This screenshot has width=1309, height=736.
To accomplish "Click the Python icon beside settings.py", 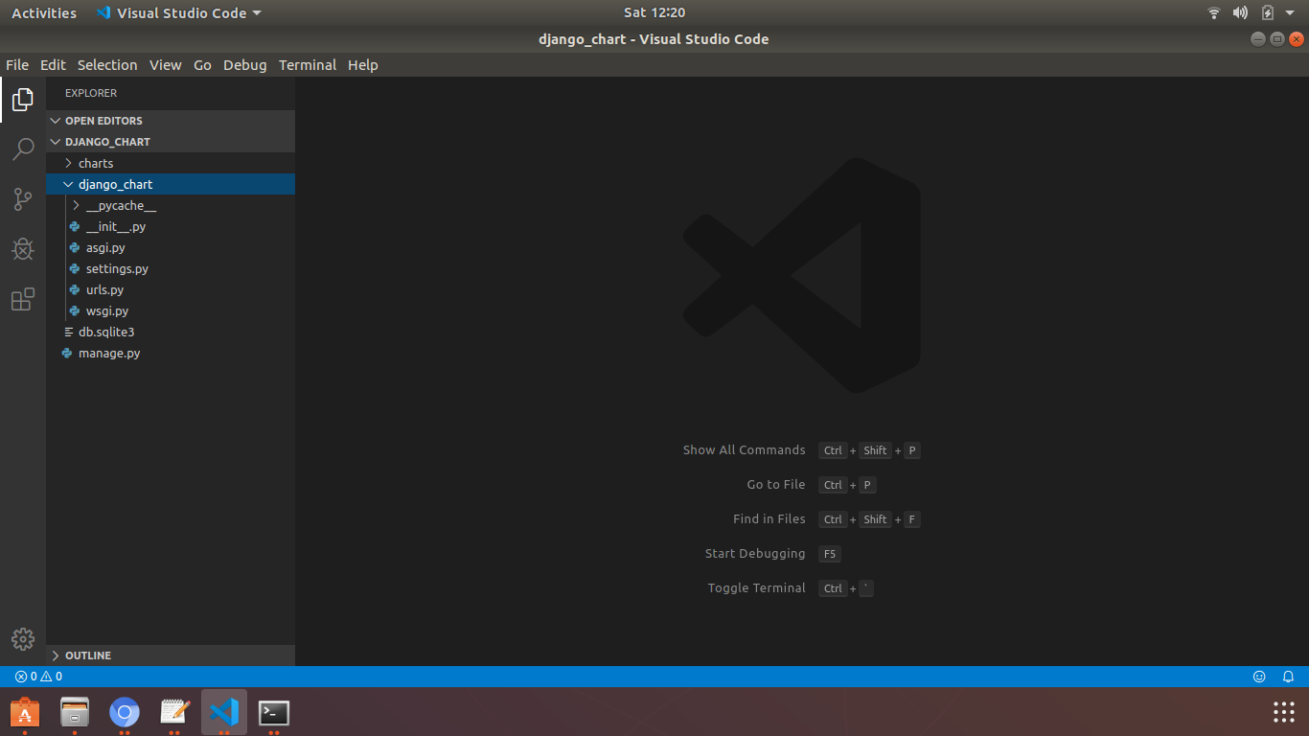I will click(75, 269).
